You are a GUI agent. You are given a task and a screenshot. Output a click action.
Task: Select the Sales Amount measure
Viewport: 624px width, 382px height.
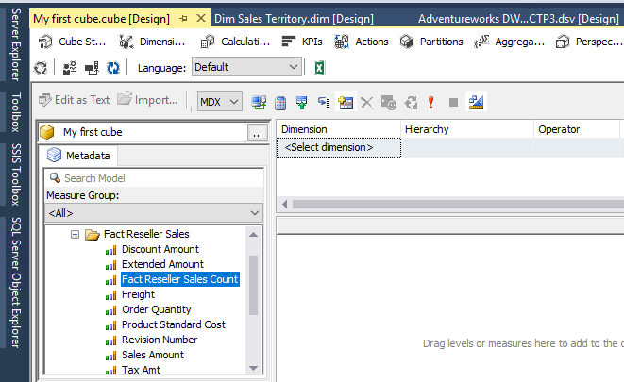point(153,355)
